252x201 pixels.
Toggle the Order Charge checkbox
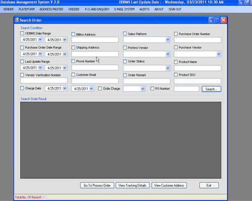tap(100, 88)
